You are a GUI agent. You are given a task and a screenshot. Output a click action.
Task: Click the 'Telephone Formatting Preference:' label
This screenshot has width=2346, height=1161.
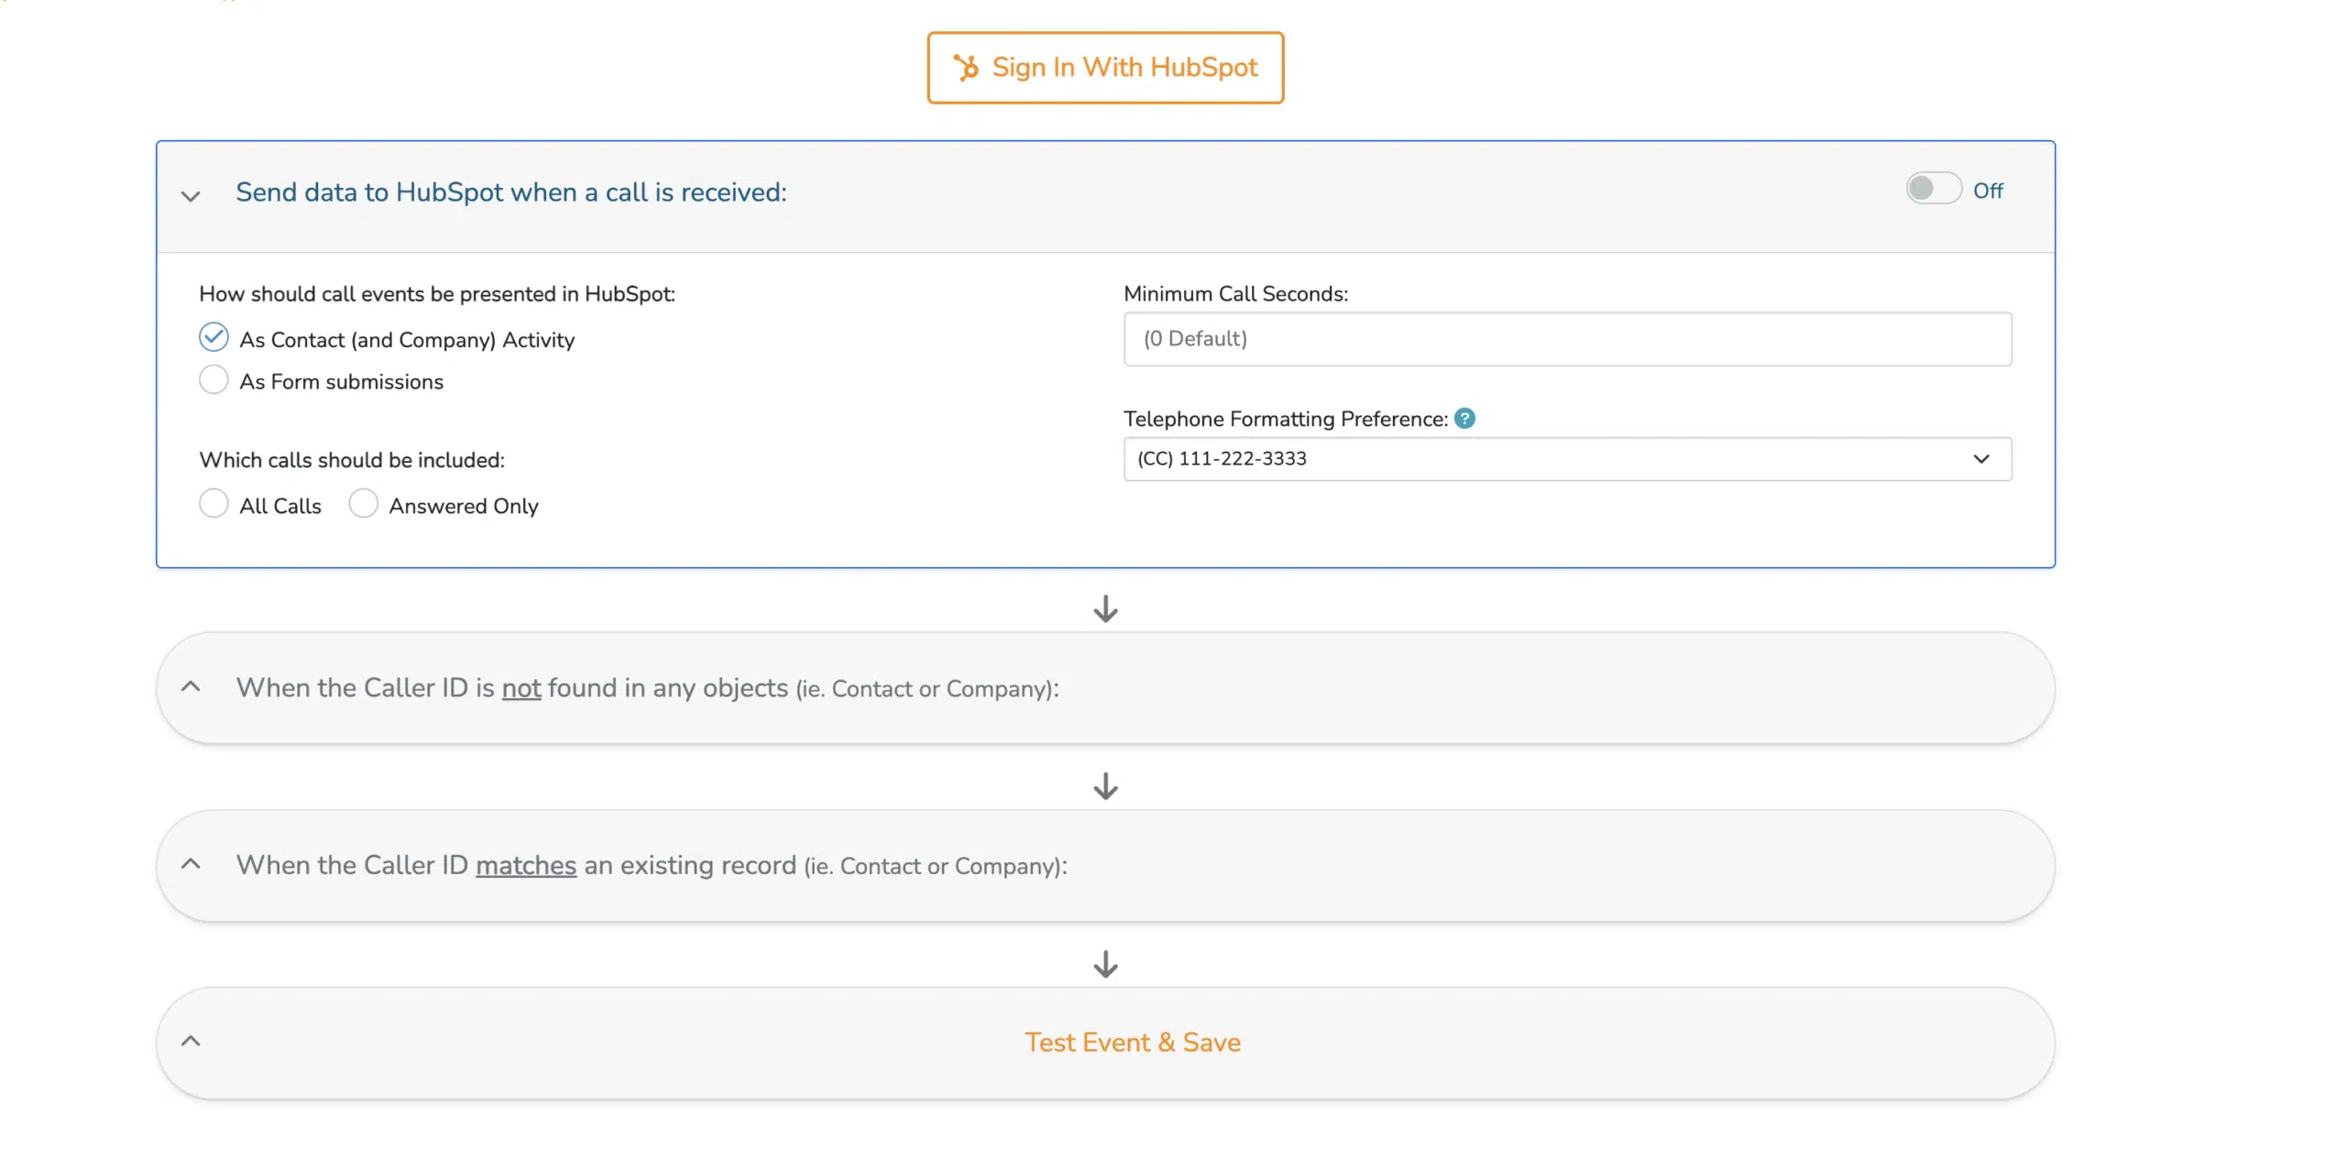click(1286, 419)
